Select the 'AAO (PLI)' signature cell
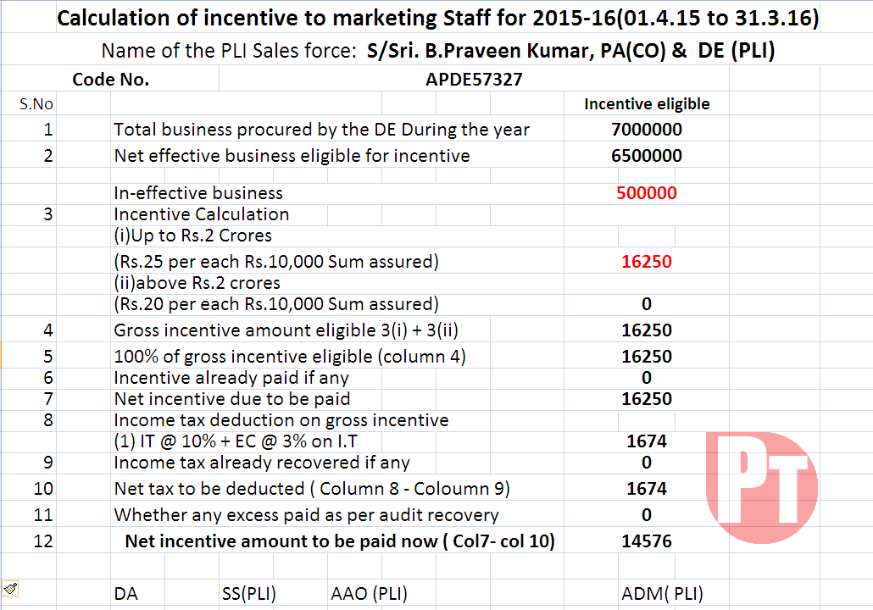 coord(369,594)
